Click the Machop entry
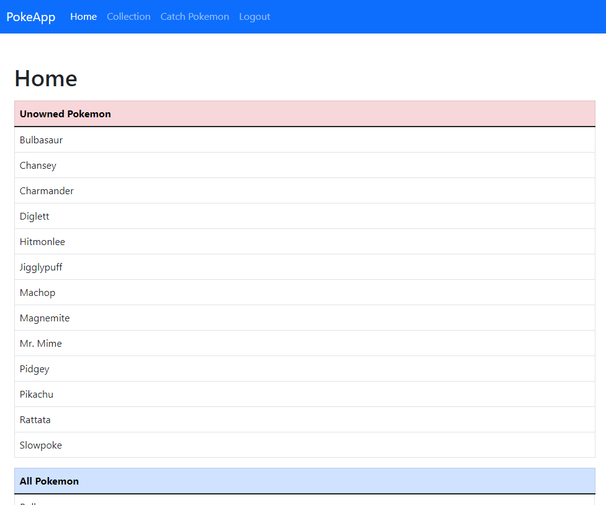Screen dimensions: 606x505 (x=304, y=293)
